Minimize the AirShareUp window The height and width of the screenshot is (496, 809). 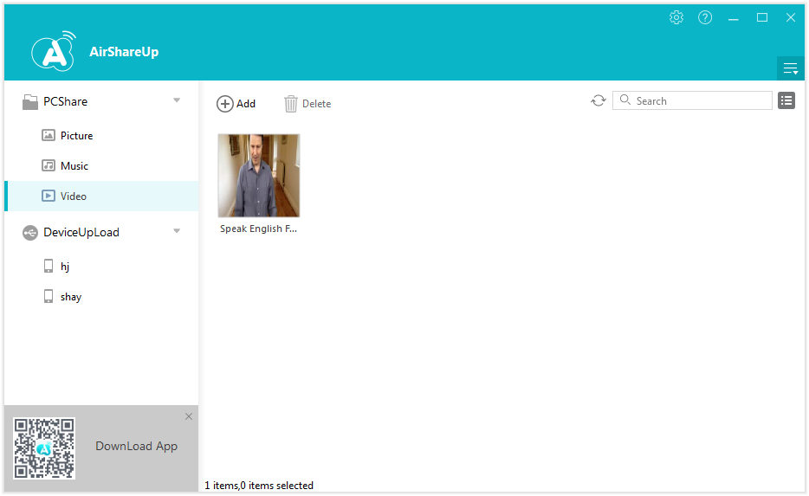click(x=733, y=18)
